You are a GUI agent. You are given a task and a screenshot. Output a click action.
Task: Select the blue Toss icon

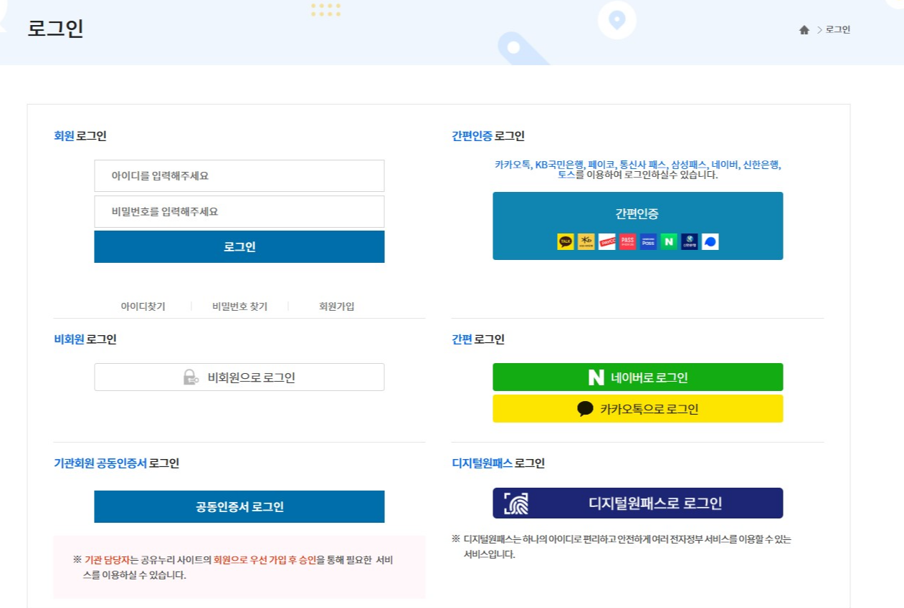click(x=710, y=241)
